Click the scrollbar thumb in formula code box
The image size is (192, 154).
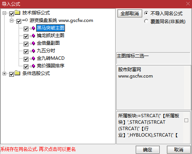186,120
